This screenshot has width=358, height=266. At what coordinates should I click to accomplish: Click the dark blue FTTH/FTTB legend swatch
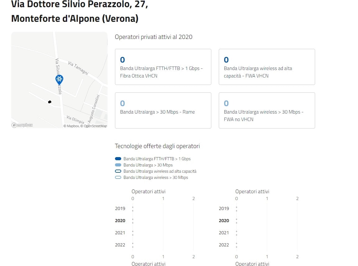pos(118,159)
